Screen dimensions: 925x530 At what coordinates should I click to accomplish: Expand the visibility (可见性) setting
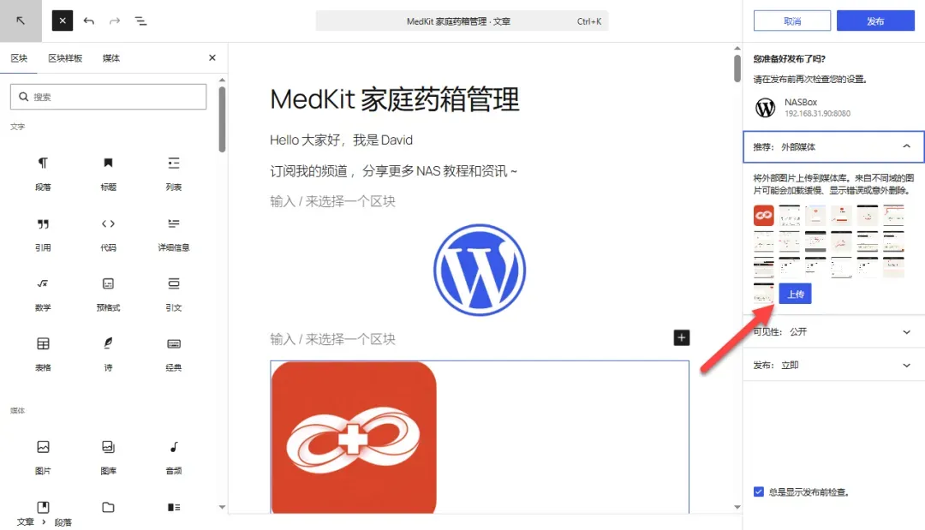(833, 332)
